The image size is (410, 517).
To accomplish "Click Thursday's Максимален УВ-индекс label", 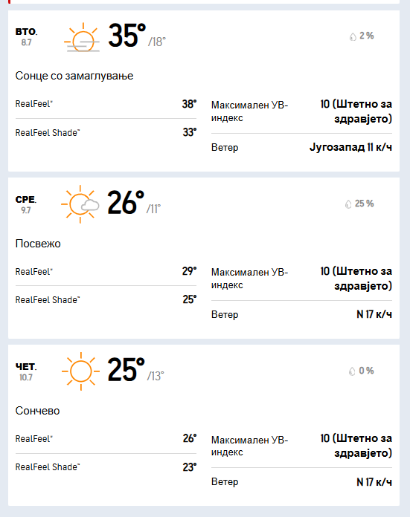I will [x=250, y=446].
